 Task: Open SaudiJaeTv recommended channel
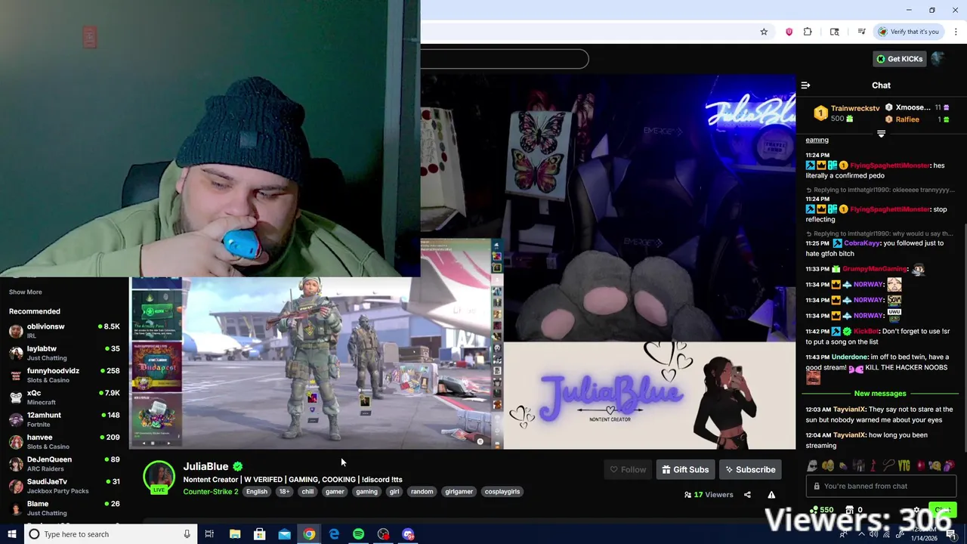coord(63,485)
